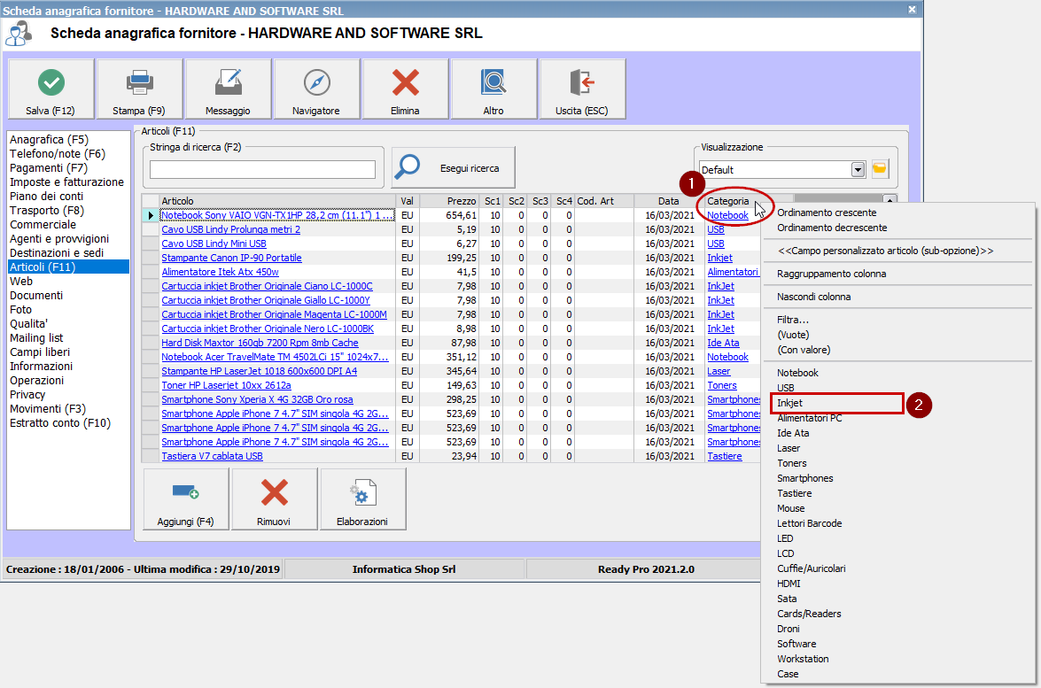This screenshot has width=1041, height=688.
Task: Click the Toners category link
Action: click(722, 385)
